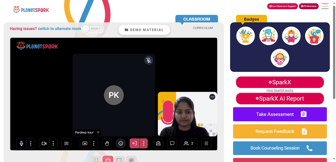Select the CURRICULUM tab

click(203, 28)
